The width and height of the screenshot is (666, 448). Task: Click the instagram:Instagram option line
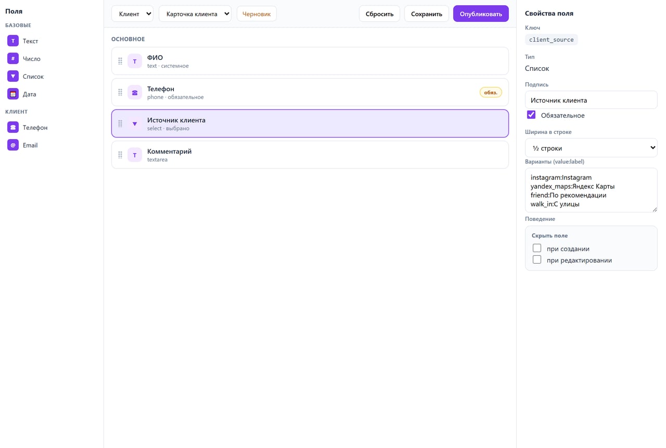click(561, 178)
